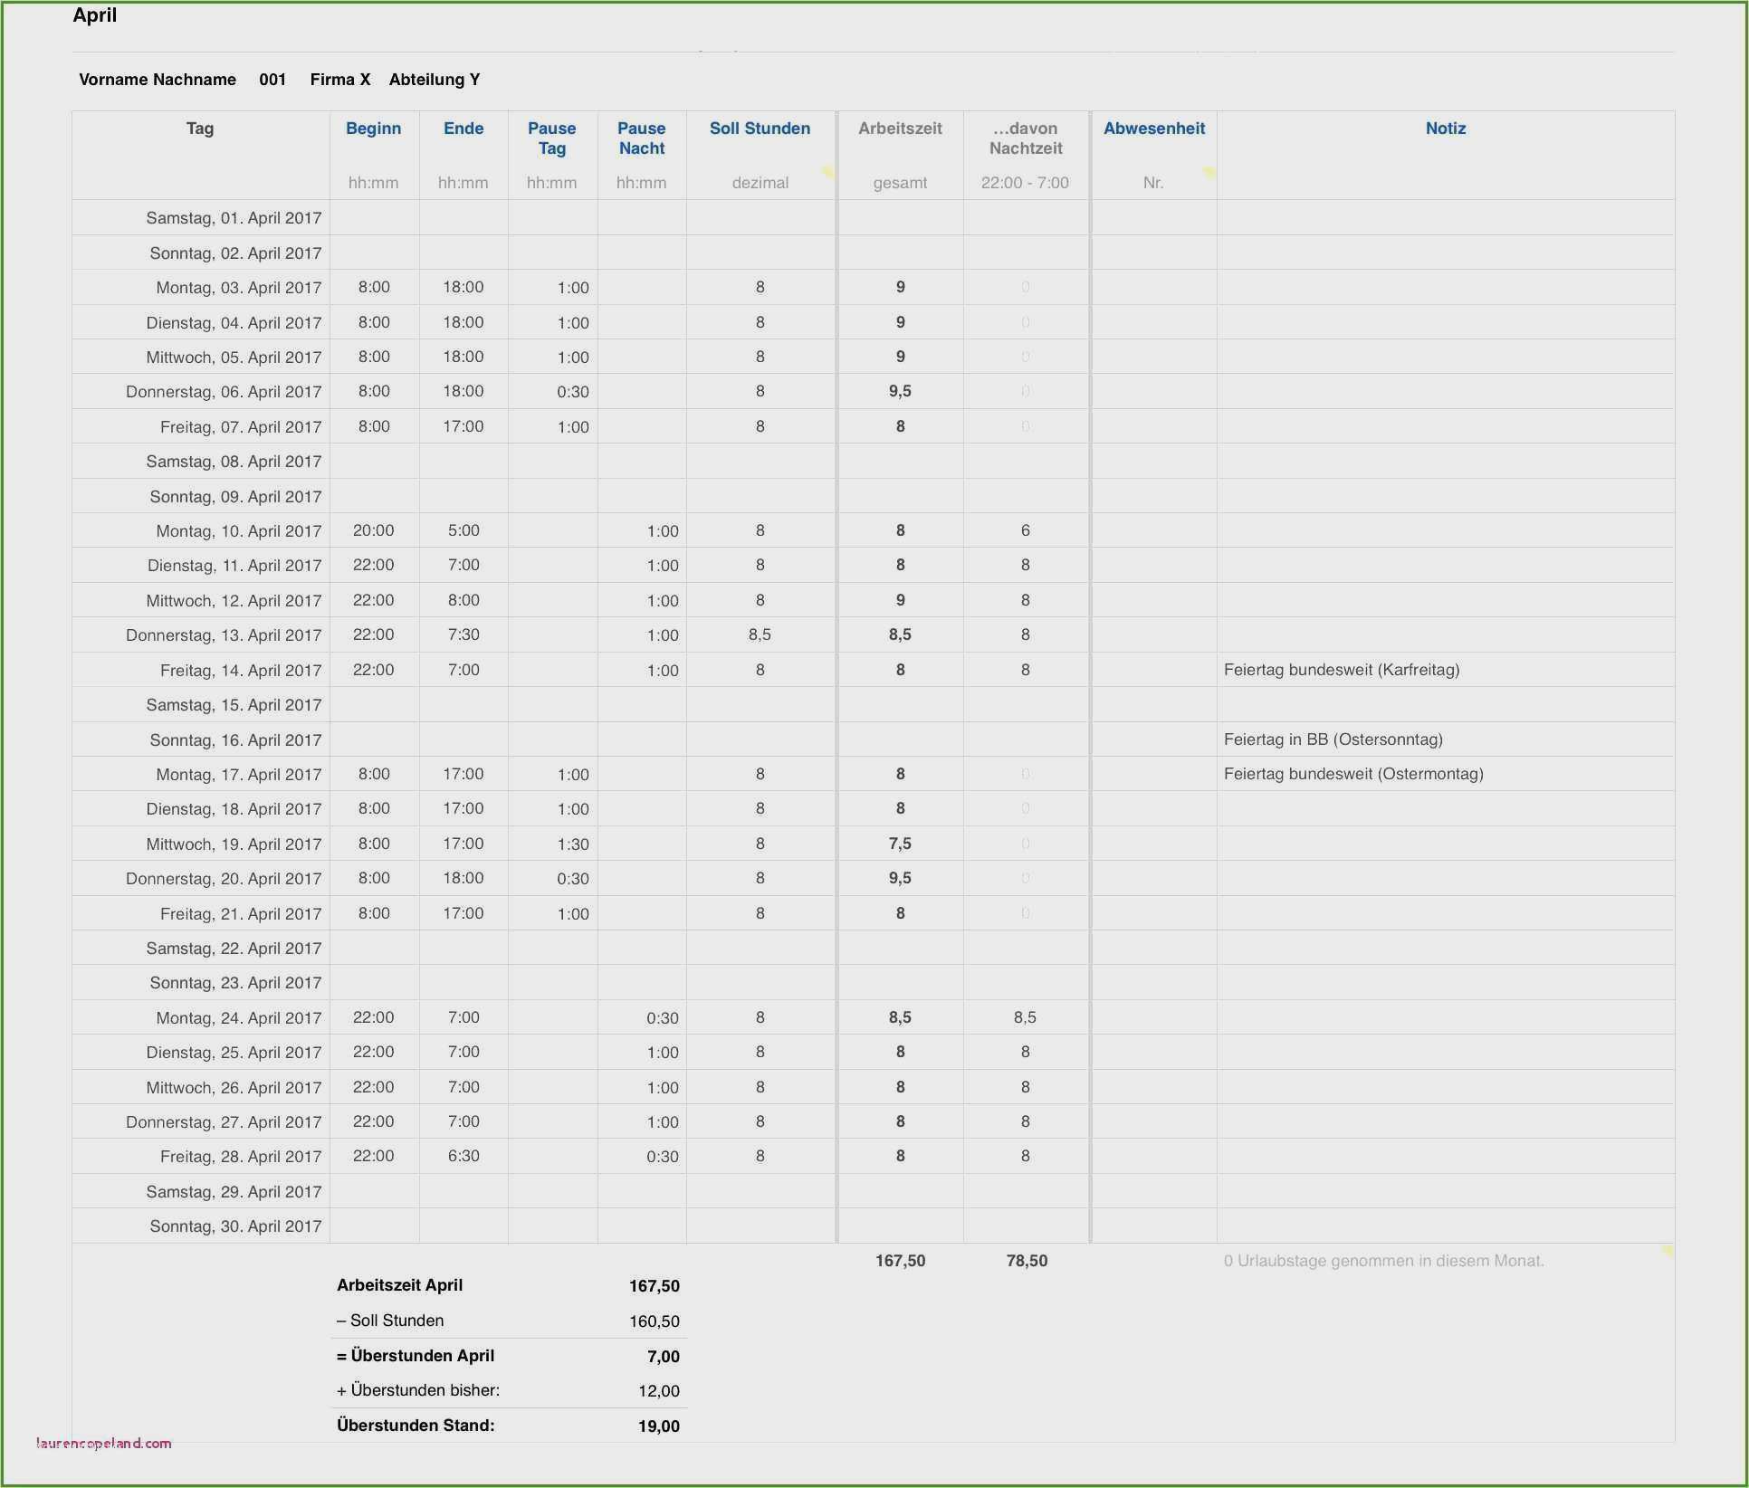Click Soll Stunden cell for Donnerstag, 13. April

click(760, 634)
